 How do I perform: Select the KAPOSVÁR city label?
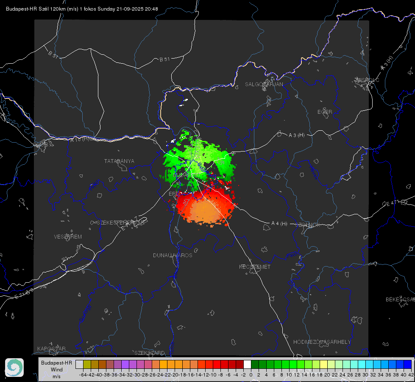(x=51, y=348)
